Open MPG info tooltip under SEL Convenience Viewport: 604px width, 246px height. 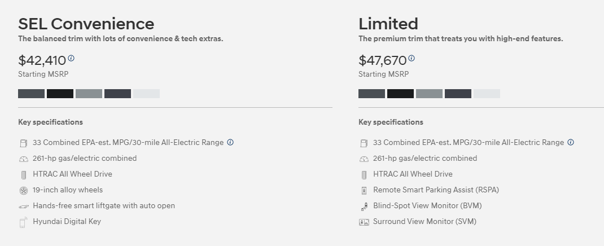[230, 142]
